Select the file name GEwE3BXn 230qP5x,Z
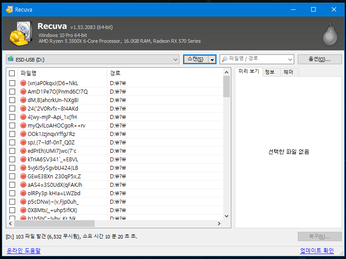Screen dimensions: 346x259 click(54, 177)
